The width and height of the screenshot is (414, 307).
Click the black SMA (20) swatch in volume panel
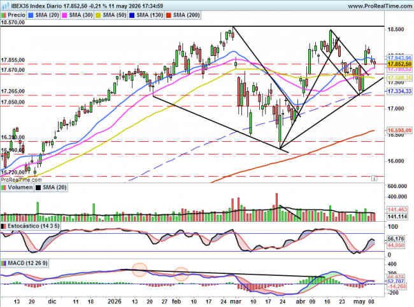click(38, 188)
